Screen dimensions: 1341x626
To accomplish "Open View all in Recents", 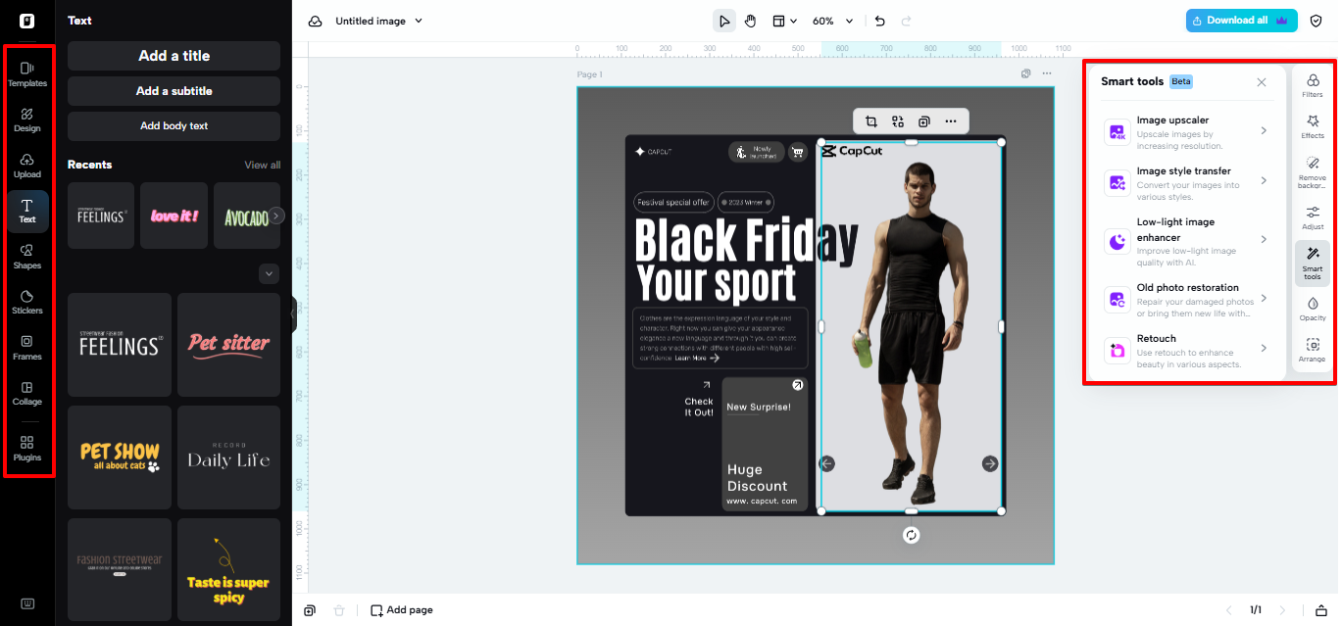I will click(262, 165).
